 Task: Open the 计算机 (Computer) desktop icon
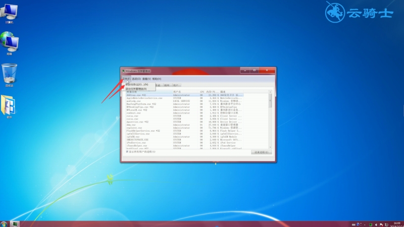(x=9, y=14)
